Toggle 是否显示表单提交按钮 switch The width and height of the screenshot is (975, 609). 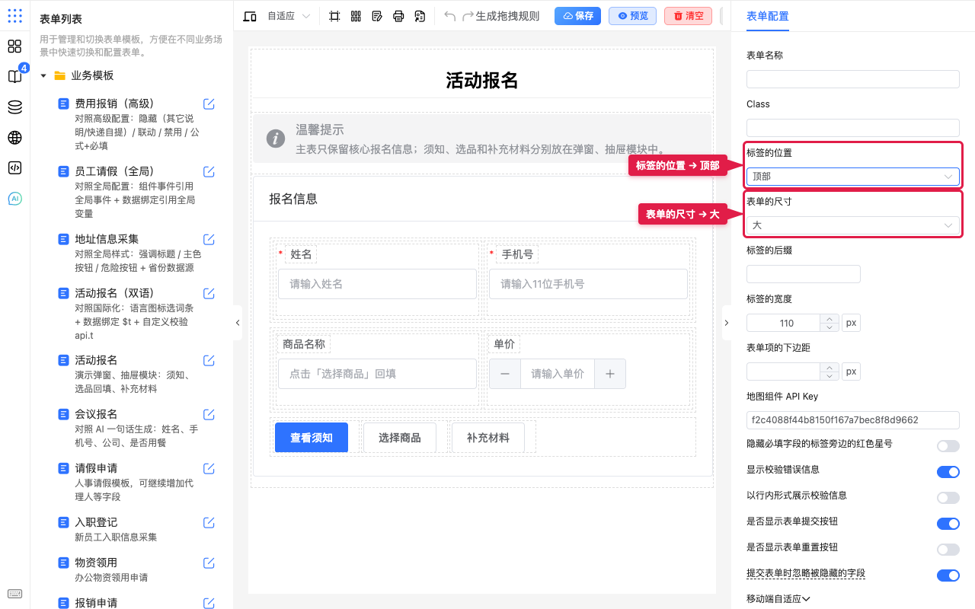click(x=948, y=524)
